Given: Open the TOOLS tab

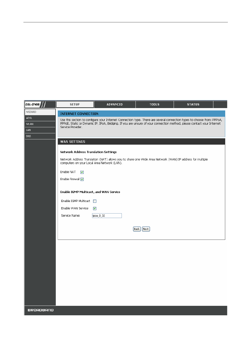Looking at the screenshot, I should click(154, 104).
